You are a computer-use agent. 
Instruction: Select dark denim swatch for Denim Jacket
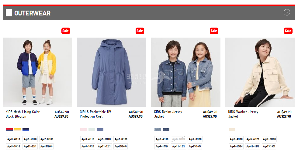(x=166, y=130)
